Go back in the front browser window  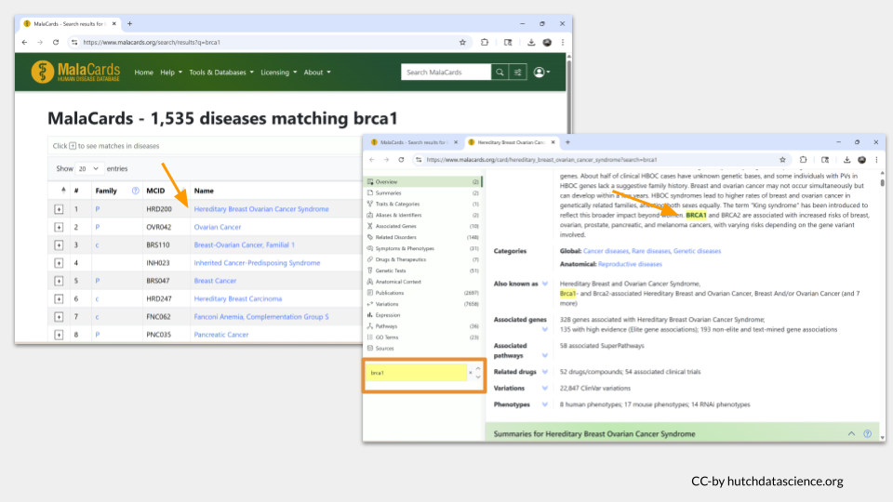[x=372, y=160]
